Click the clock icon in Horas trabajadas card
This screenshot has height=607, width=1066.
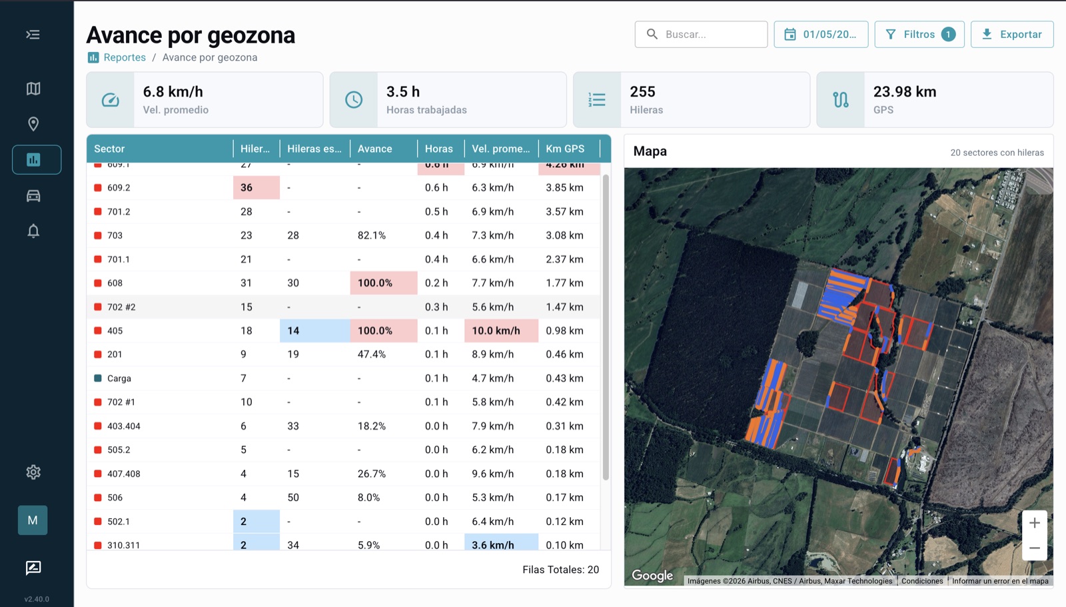click(x=354, y=100)
